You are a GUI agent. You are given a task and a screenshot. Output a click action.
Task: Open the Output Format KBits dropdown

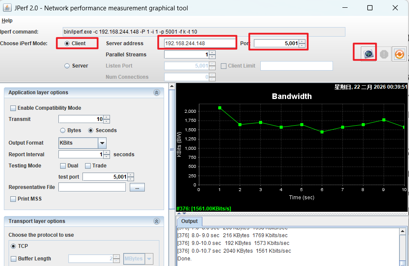[x=102, y=143]
